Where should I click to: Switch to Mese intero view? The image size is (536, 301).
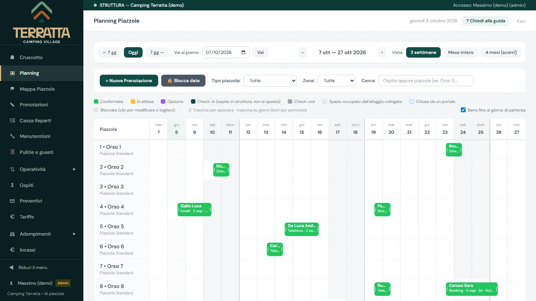click(x=461, y=52)
